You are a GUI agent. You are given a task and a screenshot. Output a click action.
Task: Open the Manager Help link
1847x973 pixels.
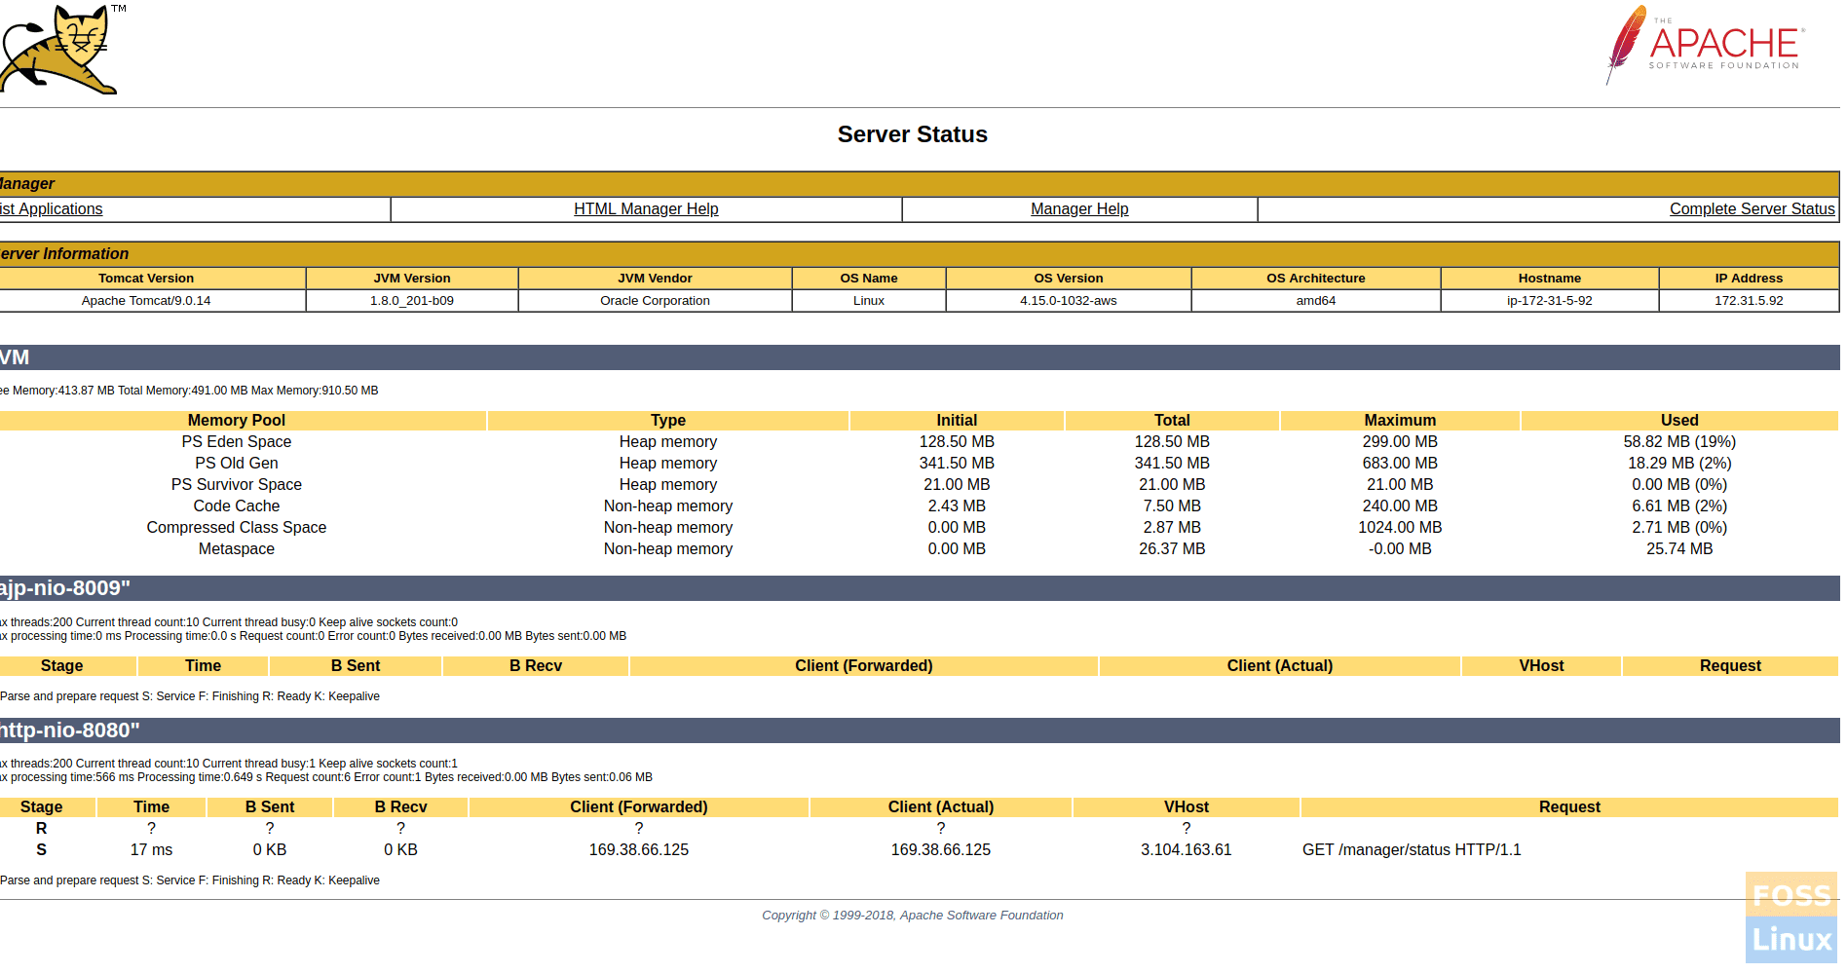[x=1079, y=209]
